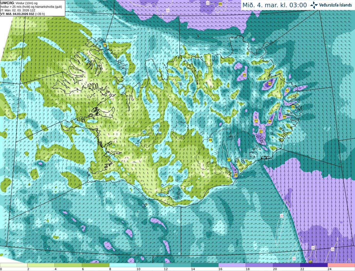Click the legend scale tick label 8
This screenshot has width=355, height=271.
pyautogui.click(x=110, y=269)
